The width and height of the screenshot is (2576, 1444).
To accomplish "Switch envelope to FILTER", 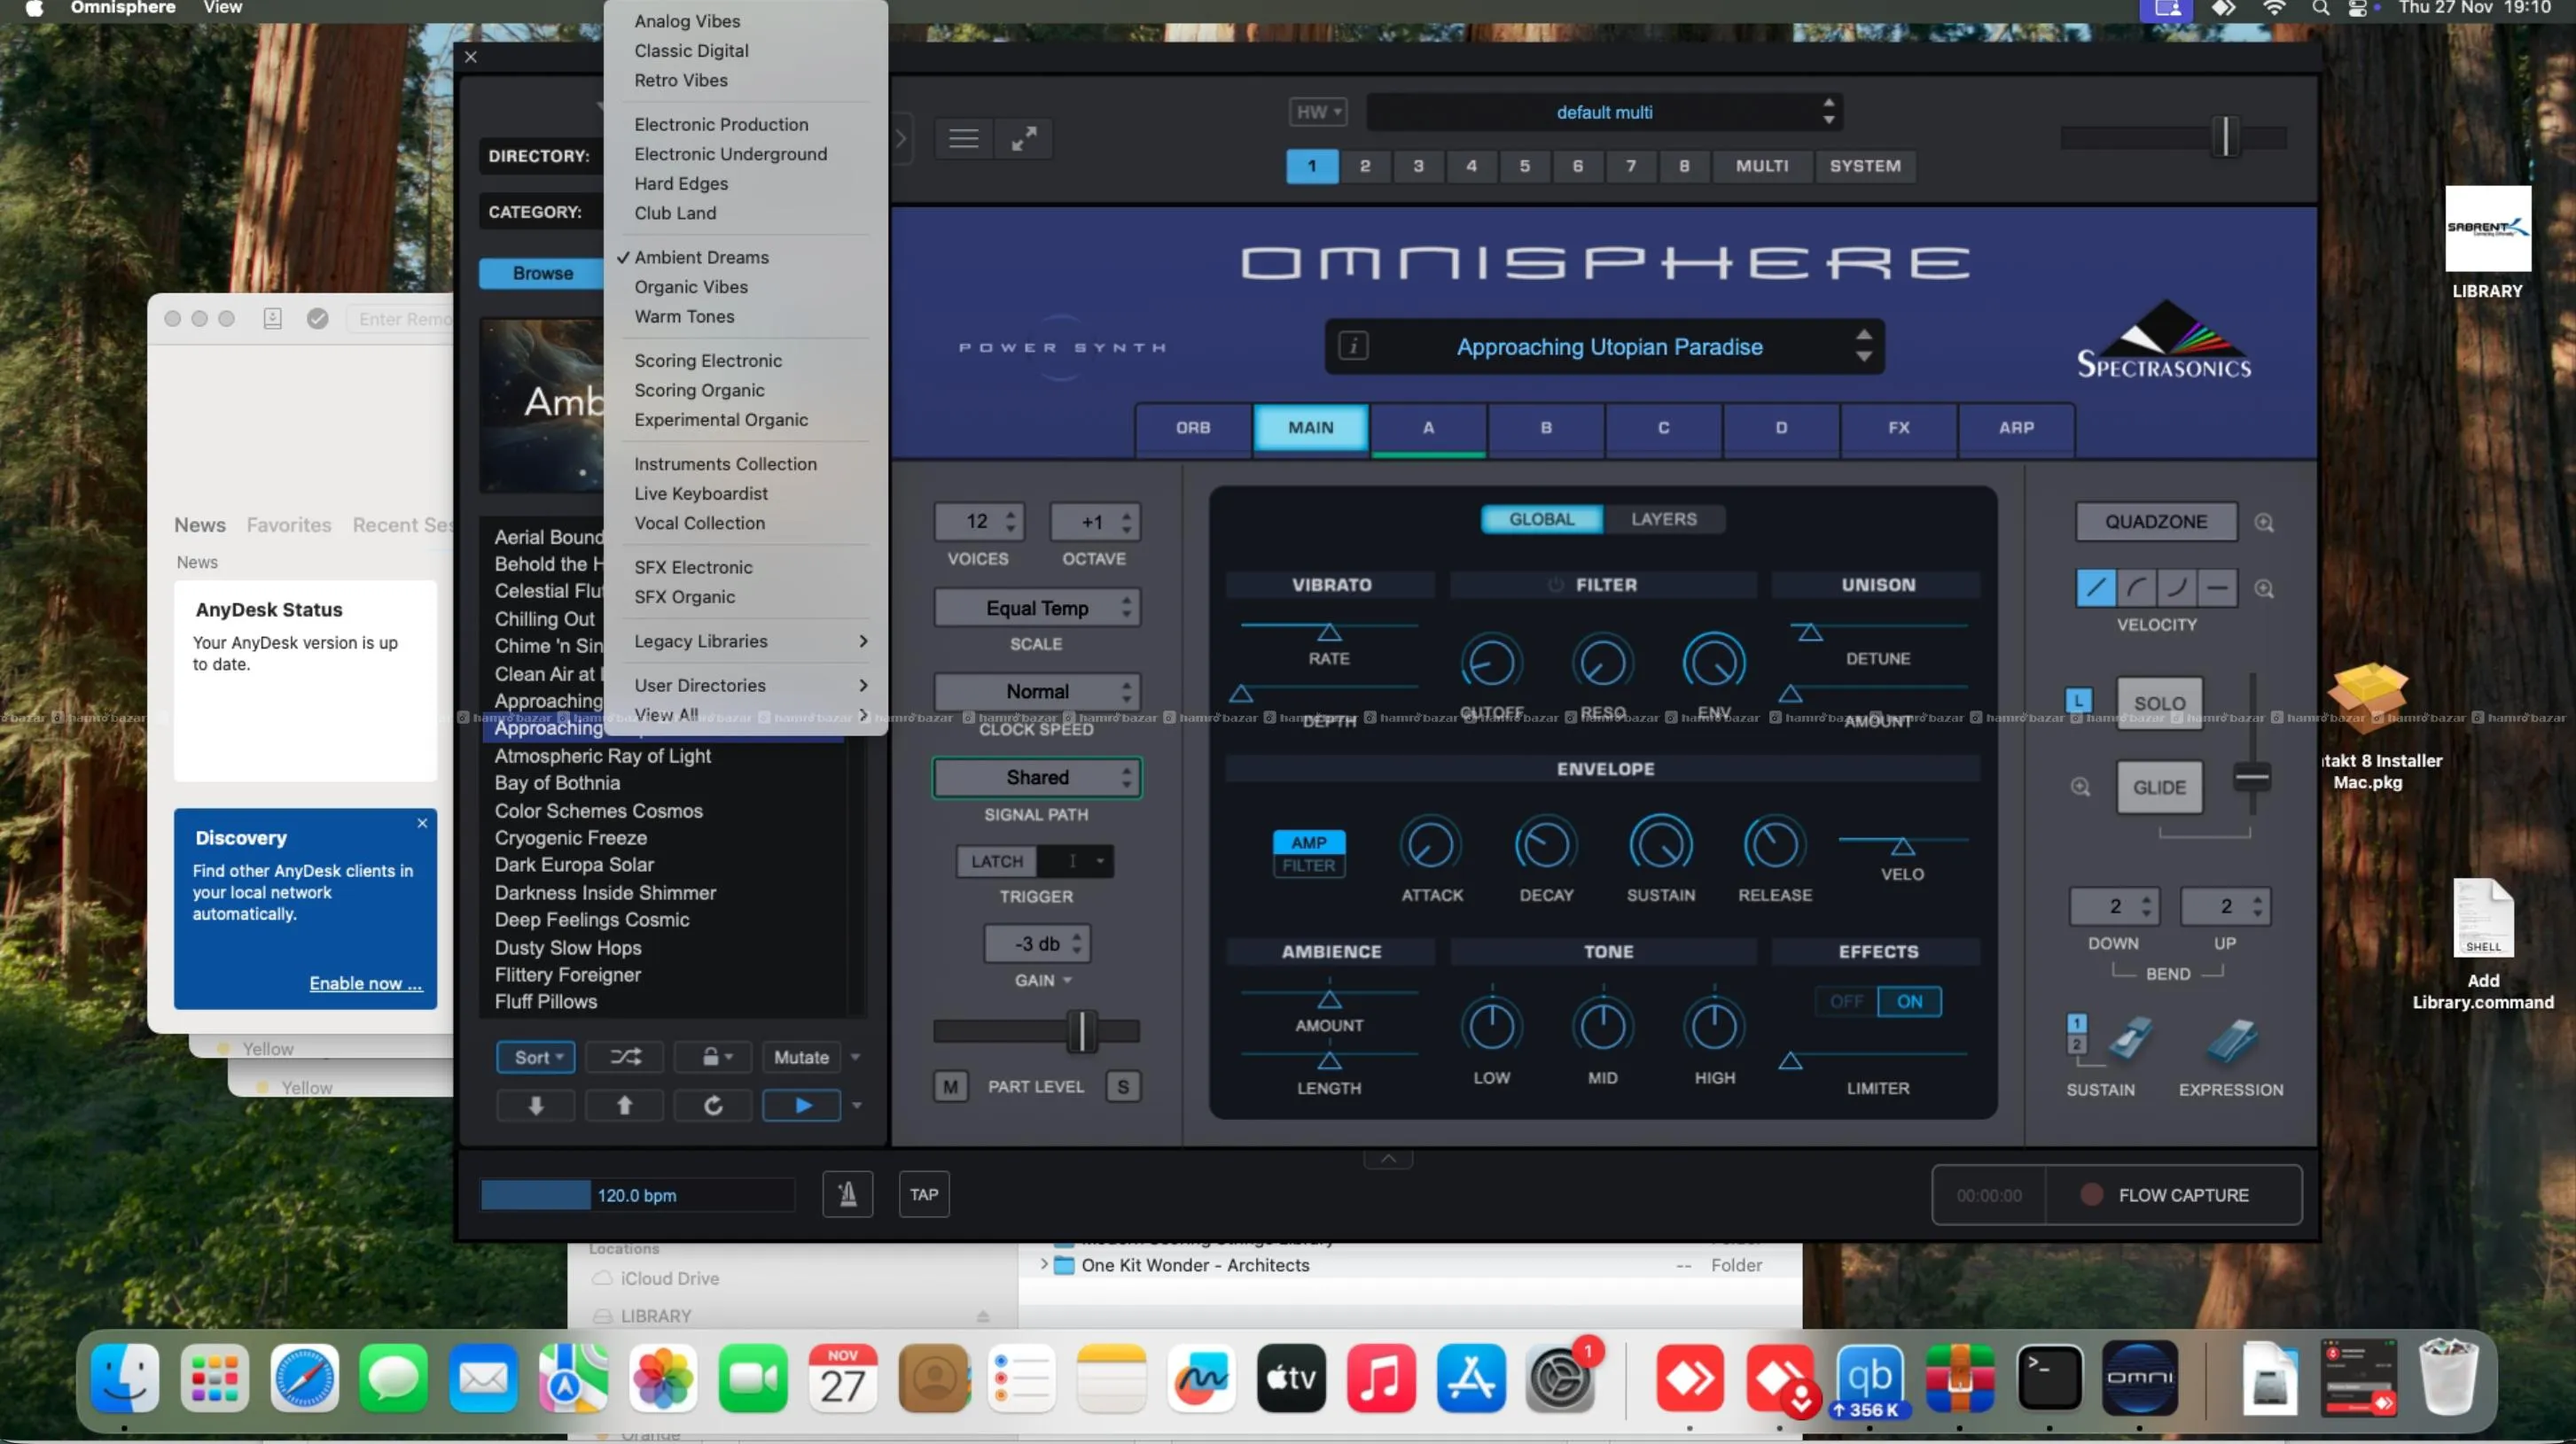I will pyautogui.click(x=1308, y=866).
